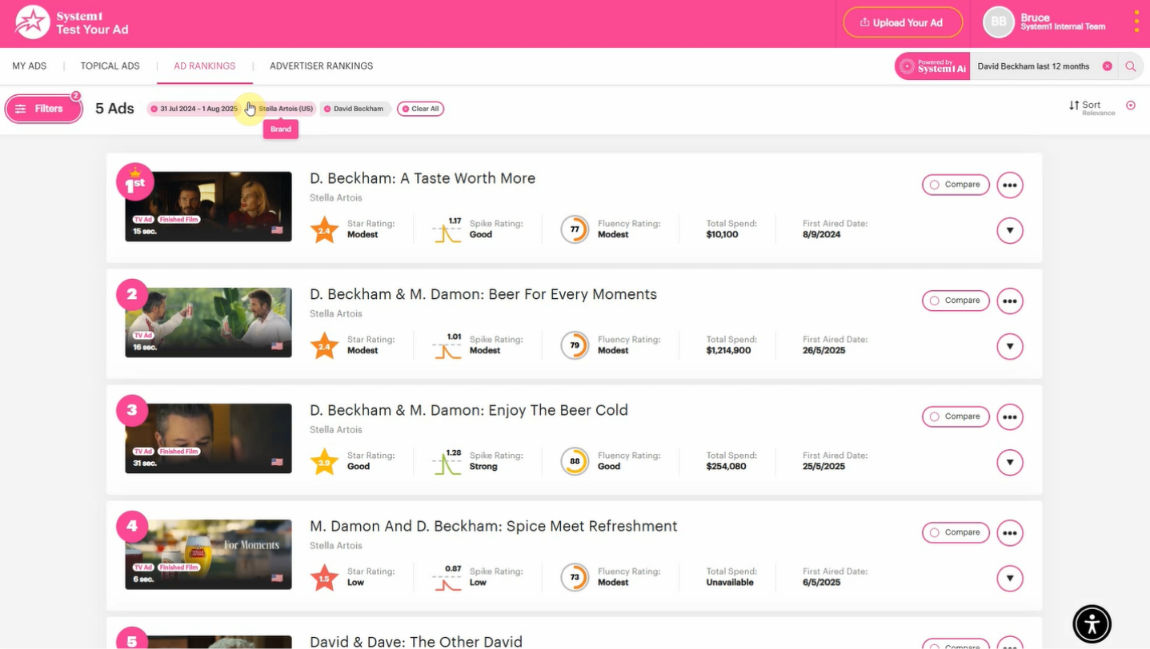Click Clear All to remove filters

click(x=420, y=108)
